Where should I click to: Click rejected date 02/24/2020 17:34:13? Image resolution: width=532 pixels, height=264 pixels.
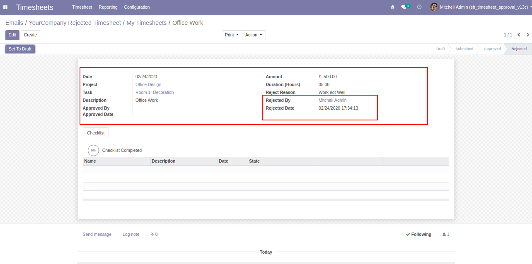pos(339,108)
